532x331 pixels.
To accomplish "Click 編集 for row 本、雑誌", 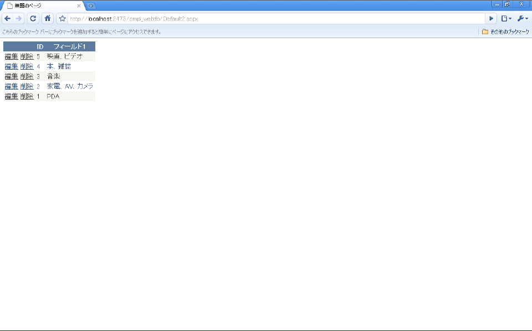I will click(x=11, y=66).
